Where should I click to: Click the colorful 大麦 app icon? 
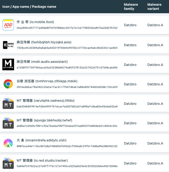[8, 143]
